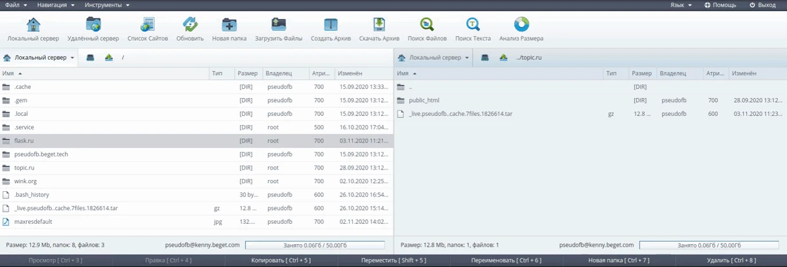Expand the right panel Локальный сервер dropdown

coord(434,58)
